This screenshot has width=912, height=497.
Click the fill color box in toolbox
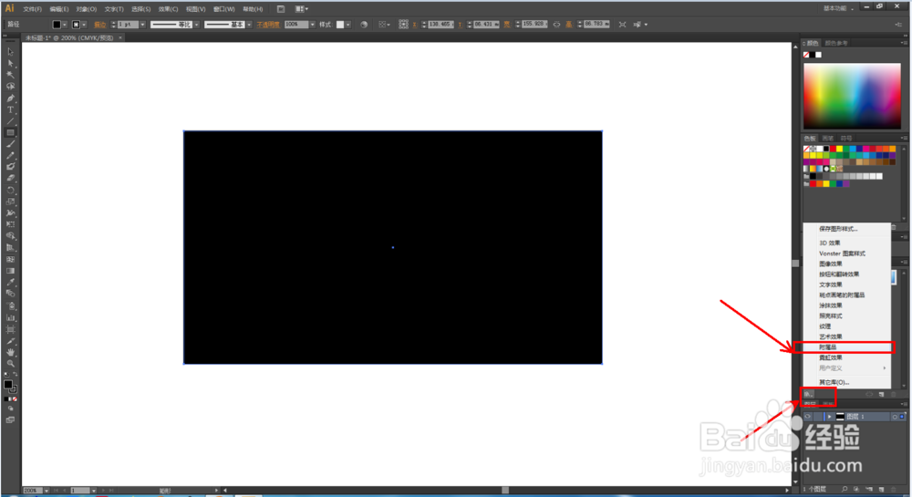pos(8,384)
